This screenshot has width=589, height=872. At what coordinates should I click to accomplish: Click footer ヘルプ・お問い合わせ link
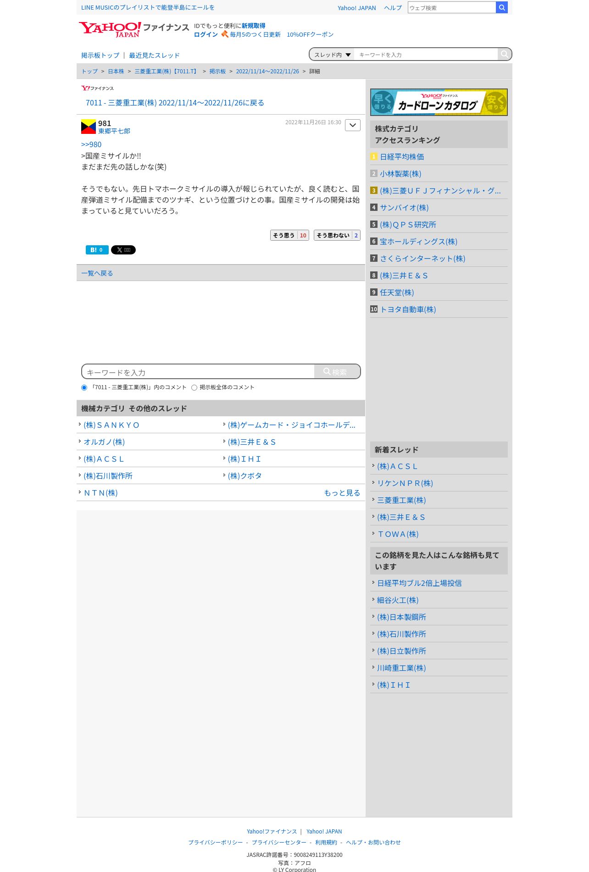pos(373,843)
